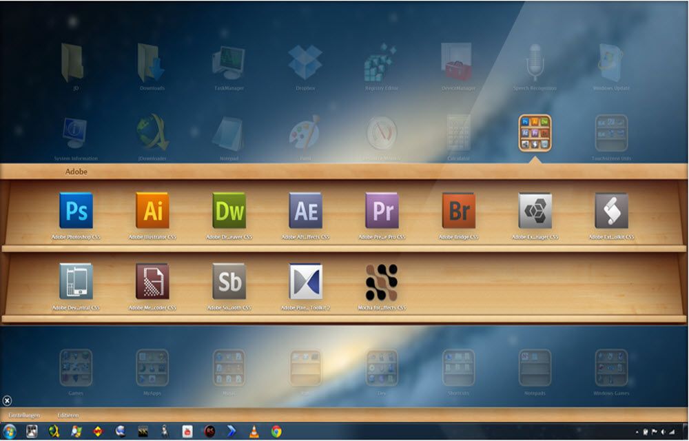Open VLC media player from the taskbar
Image resolution: width=689 pixels, height=441 pixels.
[254, 432]
